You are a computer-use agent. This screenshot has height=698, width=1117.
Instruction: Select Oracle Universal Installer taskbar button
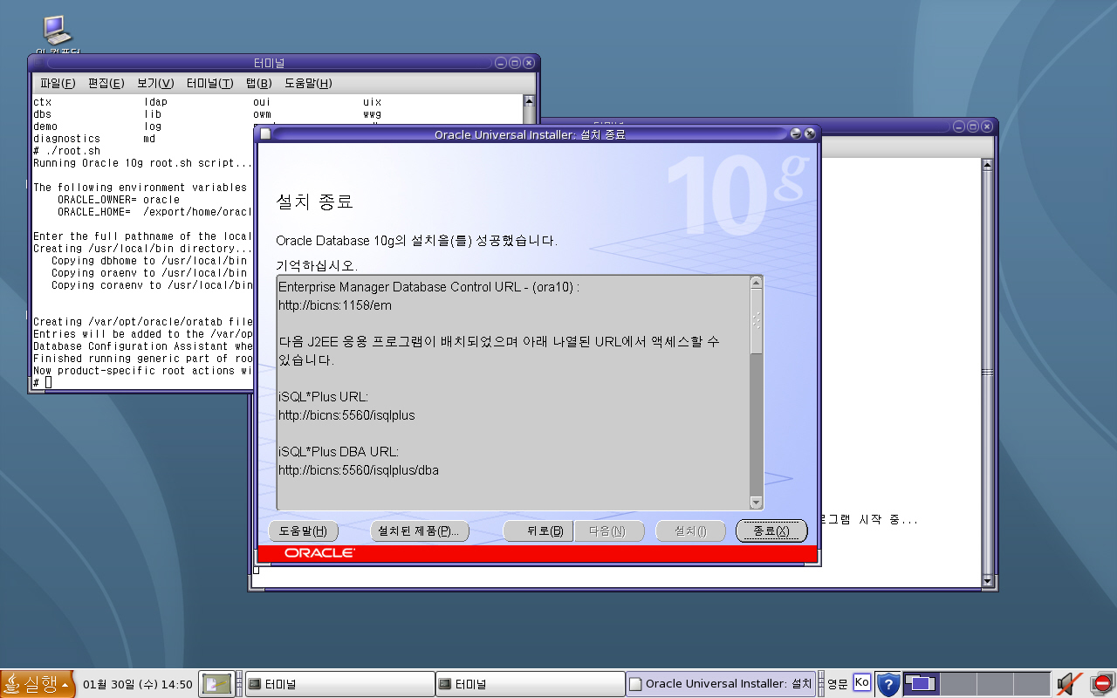(721, 684)
